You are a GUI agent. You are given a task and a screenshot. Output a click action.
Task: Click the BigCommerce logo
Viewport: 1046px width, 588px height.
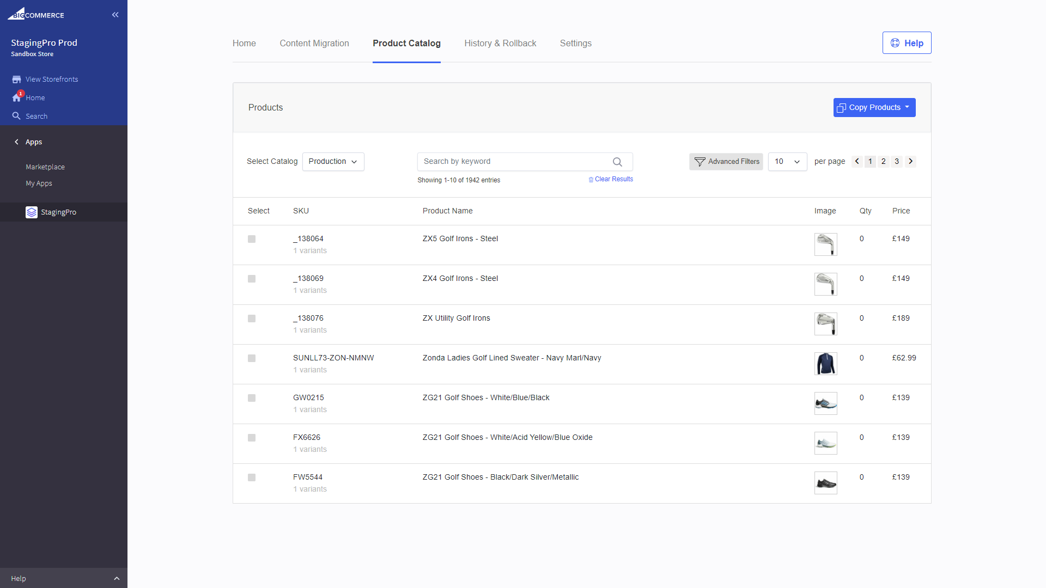tap(36, 14)
